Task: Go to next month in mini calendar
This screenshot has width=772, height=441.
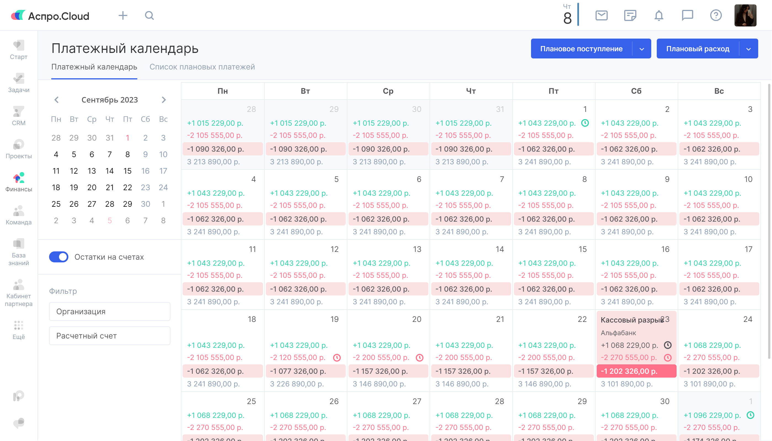Action: tap(163, 100)
